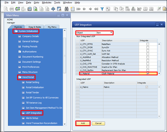Click the Cancel button
Image resolution: width=167 pixels, height=132 pixels.
click(x=98, y=123)
